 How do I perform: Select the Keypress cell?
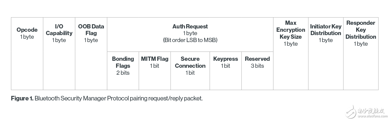[x=225, y=62]
